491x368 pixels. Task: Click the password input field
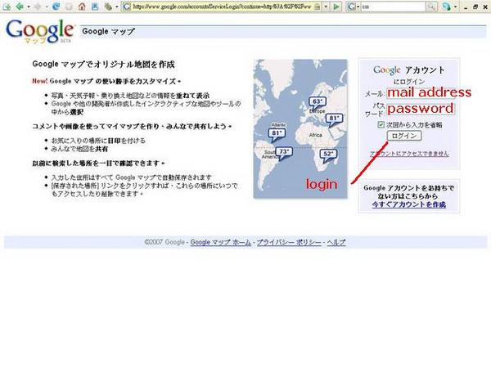click(421, 109)
